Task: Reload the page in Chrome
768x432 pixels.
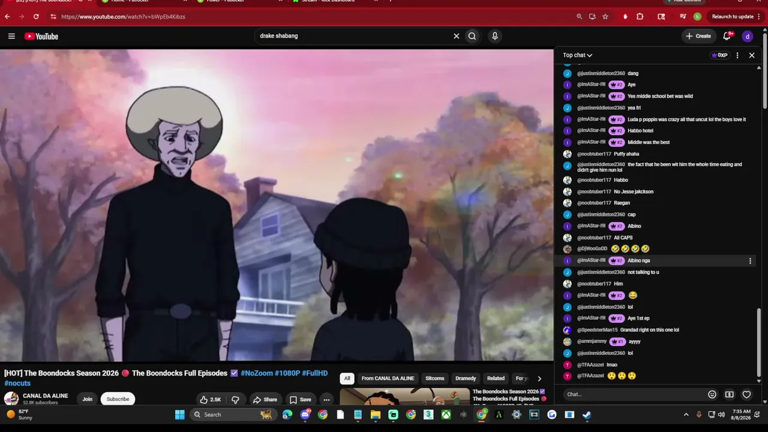Action: (x=36, y=17)
